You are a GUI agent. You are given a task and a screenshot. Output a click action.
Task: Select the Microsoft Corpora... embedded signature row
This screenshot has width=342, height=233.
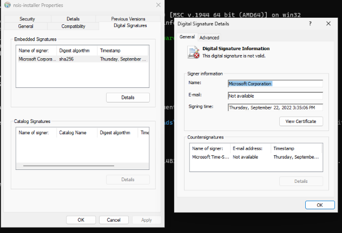coord(82,59)
